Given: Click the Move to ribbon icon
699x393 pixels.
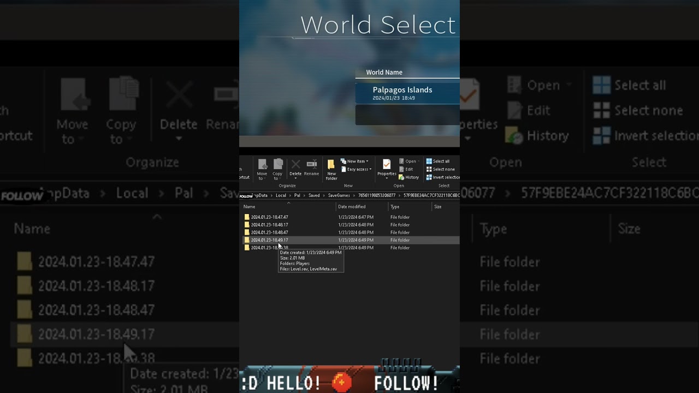Looking at the screenshot, I should click(262, 165).
